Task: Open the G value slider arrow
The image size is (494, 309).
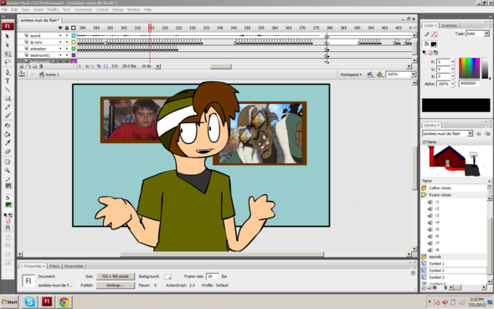Action: [453, 69]
